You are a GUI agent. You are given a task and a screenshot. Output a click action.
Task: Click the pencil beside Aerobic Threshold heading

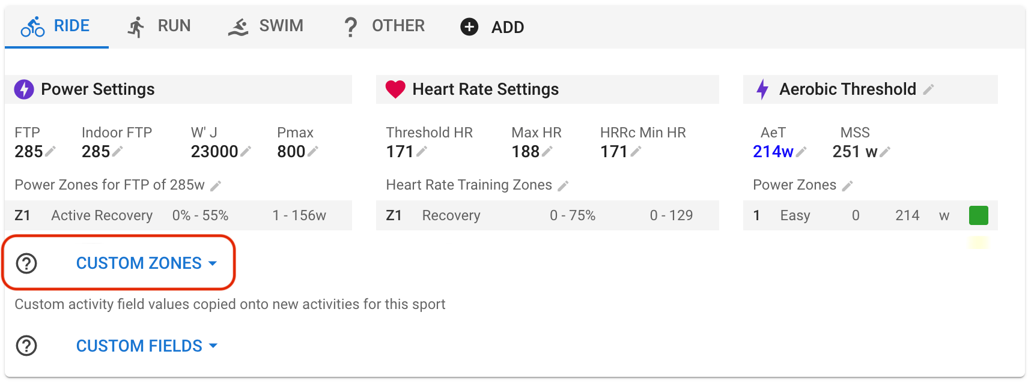[929, 89]
